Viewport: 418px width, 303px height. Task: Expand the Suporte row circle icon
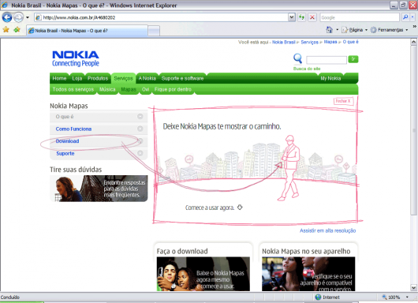point(140,153)
